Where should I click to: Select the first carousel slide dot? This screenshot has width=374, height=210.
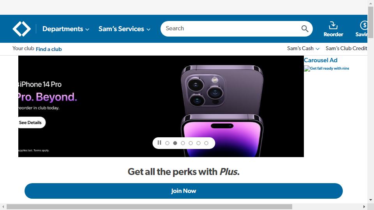point(167,143)
